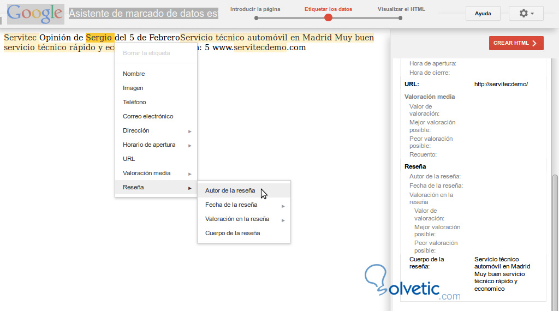The height and width of the screenshot is (311, 559).
Task: Click the red progress marker for current step
Action: click(x=328, y=18)
